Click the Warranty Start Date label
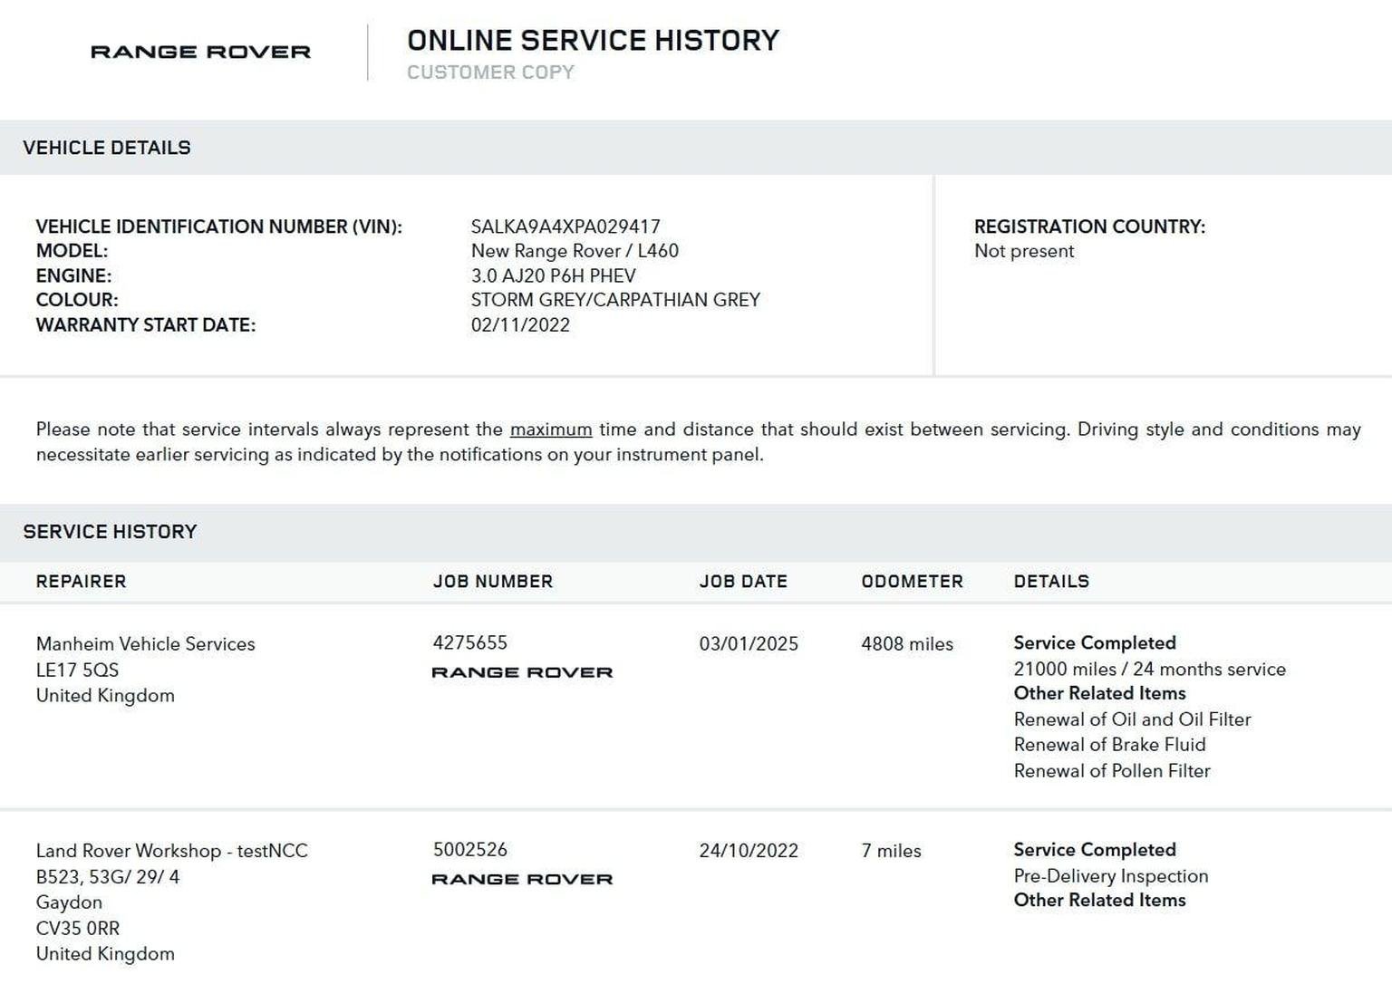This screenshot has height=984, width=1392. 145,325
